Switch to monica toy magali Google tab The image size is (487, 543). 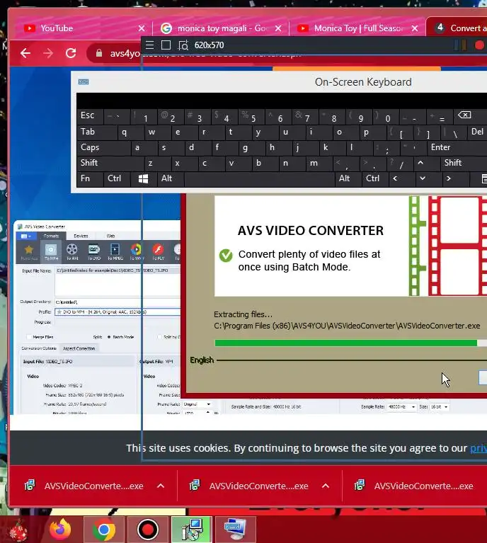[x=221, y=28]
